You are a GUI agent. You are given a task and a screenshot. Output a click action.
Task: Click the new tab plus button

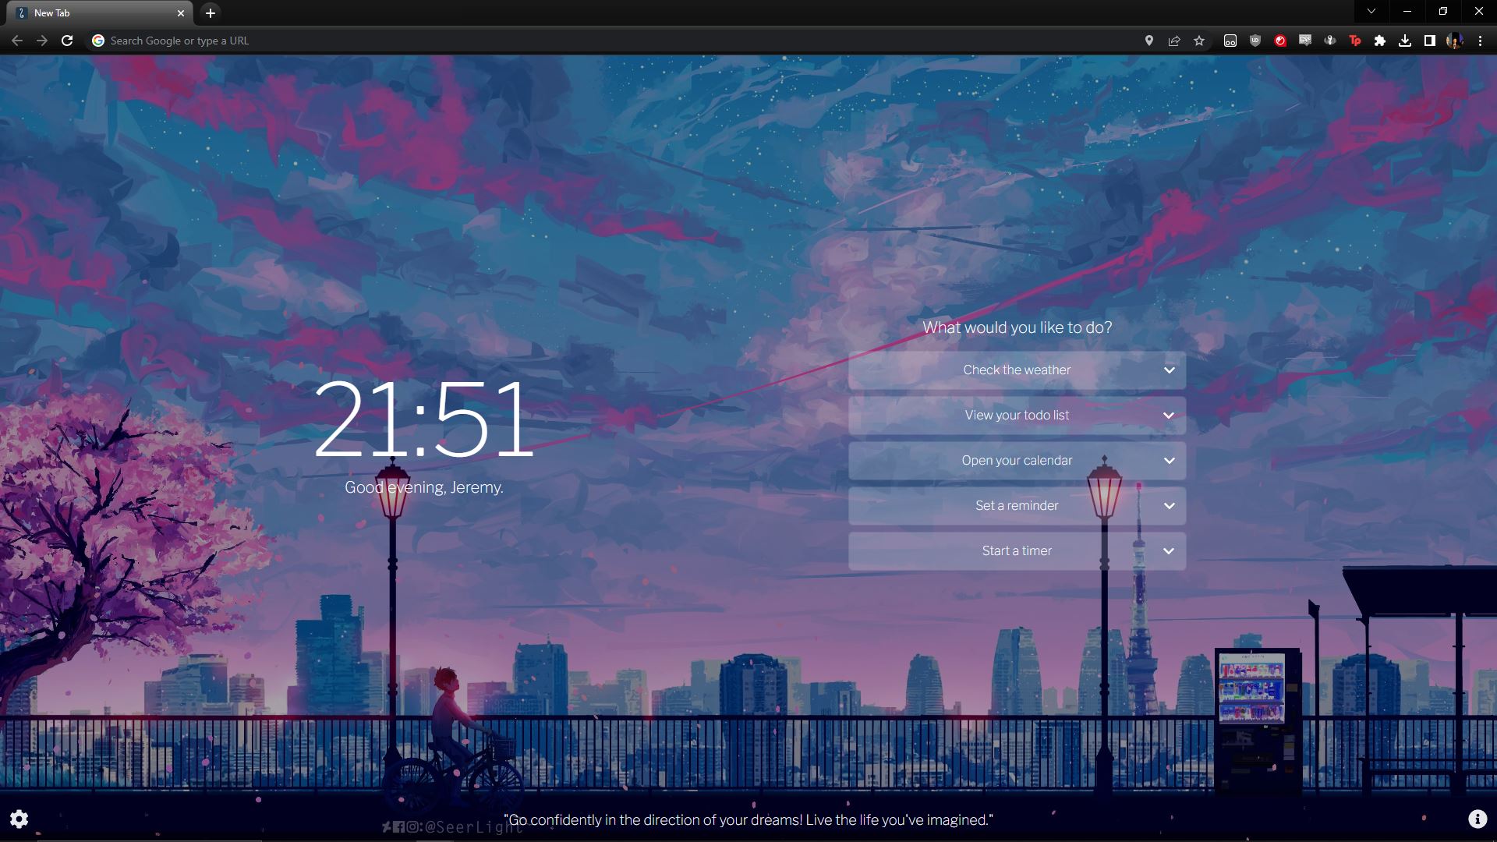(210, 12)
